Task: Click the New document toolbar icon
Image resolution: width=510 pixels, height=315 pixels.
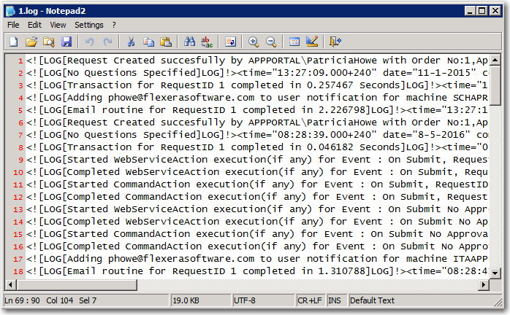Action: click(14, 42)
